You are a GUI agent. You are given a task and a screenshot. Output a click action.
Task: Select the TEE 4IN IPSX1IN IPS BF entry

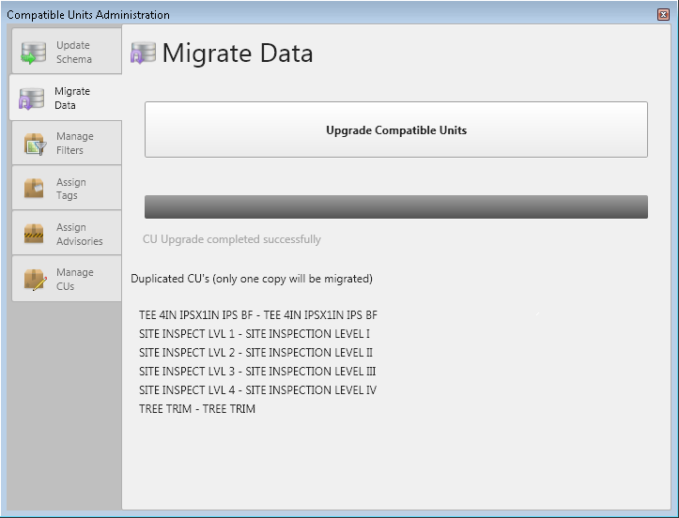point(257,315)
